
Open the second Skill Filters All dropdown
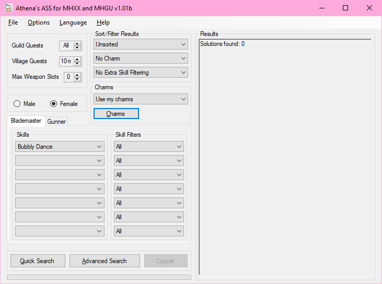click(149, 161)
